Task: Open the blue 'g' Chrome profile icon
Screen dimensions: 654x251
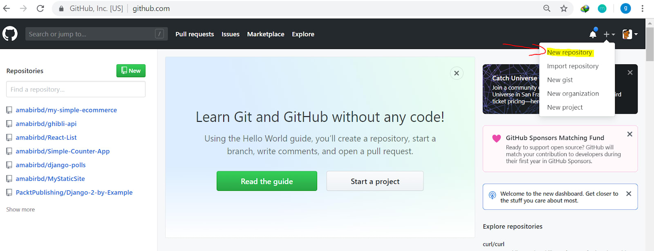Action: pyautogui.click(x=625, y=8)
